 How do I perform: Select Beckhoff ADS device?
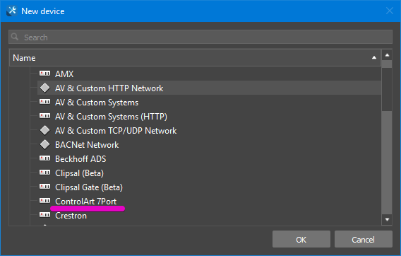80,159
